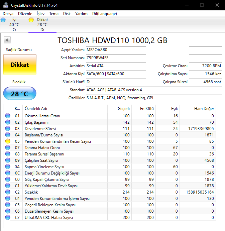Click the Sürücü Harfi field D:
The height and width of the screenshot is (231, 225).
click(x=116, y=82)
